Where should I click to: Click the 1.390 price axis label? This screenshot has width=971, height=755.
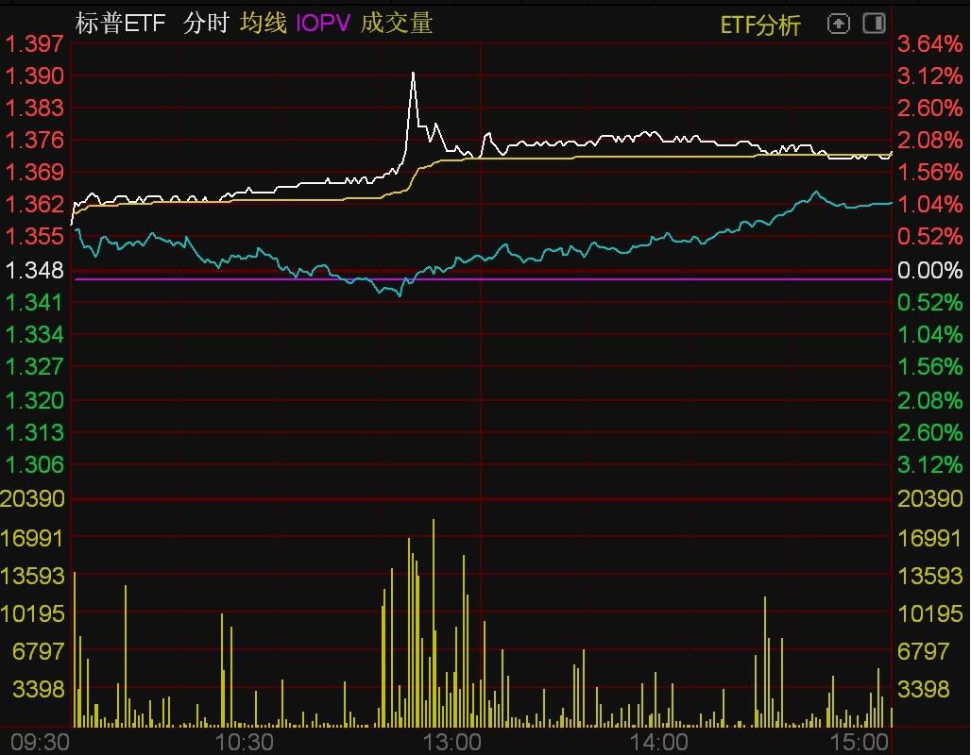tap(34, 76)
